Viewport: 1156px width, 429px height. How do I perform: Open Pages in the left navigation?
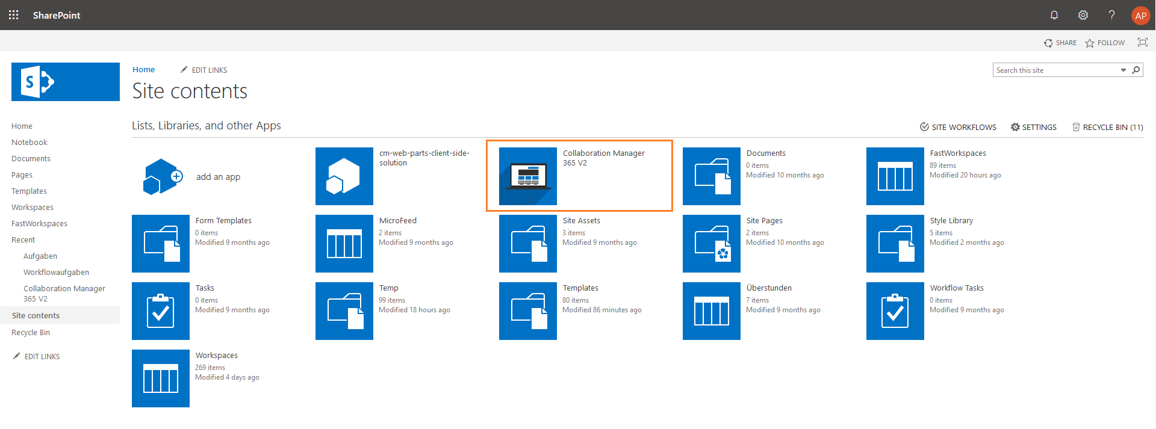(22, 175)
